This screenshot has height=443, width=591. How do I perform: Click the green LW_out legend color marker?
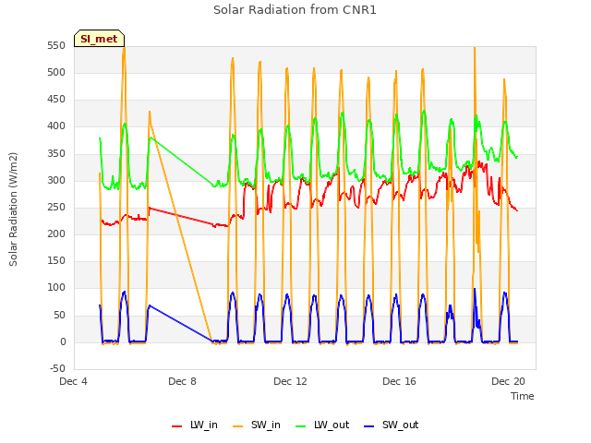[301, 426]
